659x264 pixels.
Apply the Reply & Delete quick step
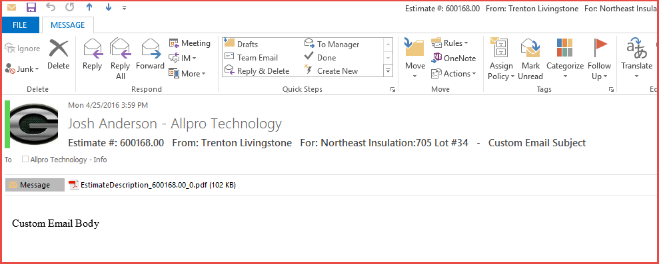(257, 71)
